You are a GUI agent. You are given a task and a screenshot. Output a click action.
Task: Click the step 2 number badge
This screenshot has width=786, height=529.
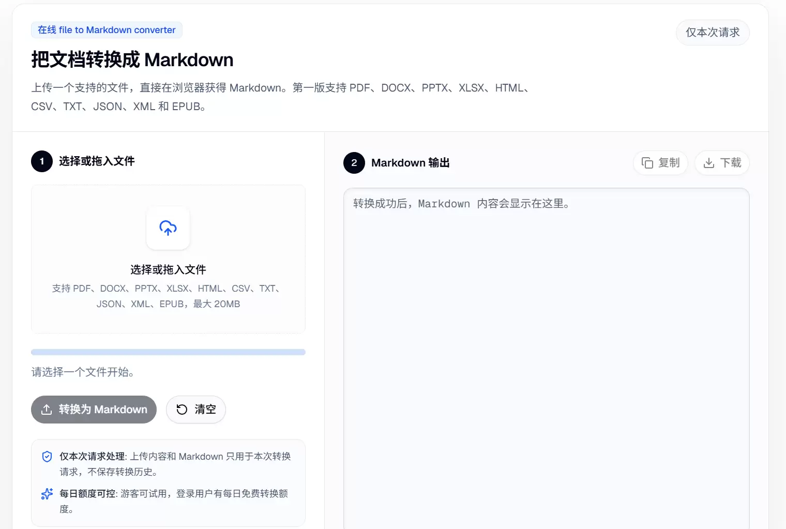coord(354,163)
